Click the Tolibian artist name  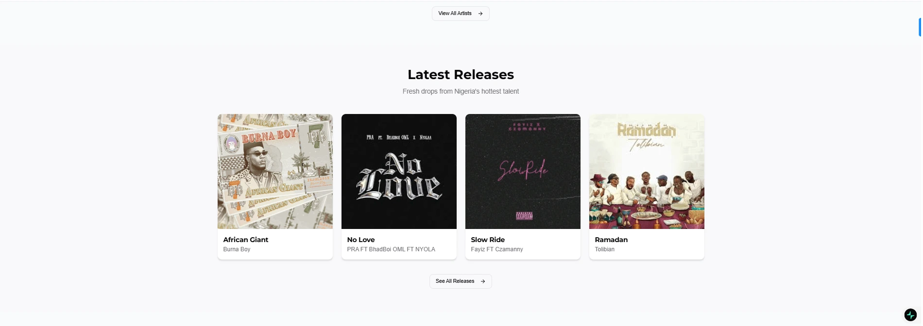click(604, 249)
